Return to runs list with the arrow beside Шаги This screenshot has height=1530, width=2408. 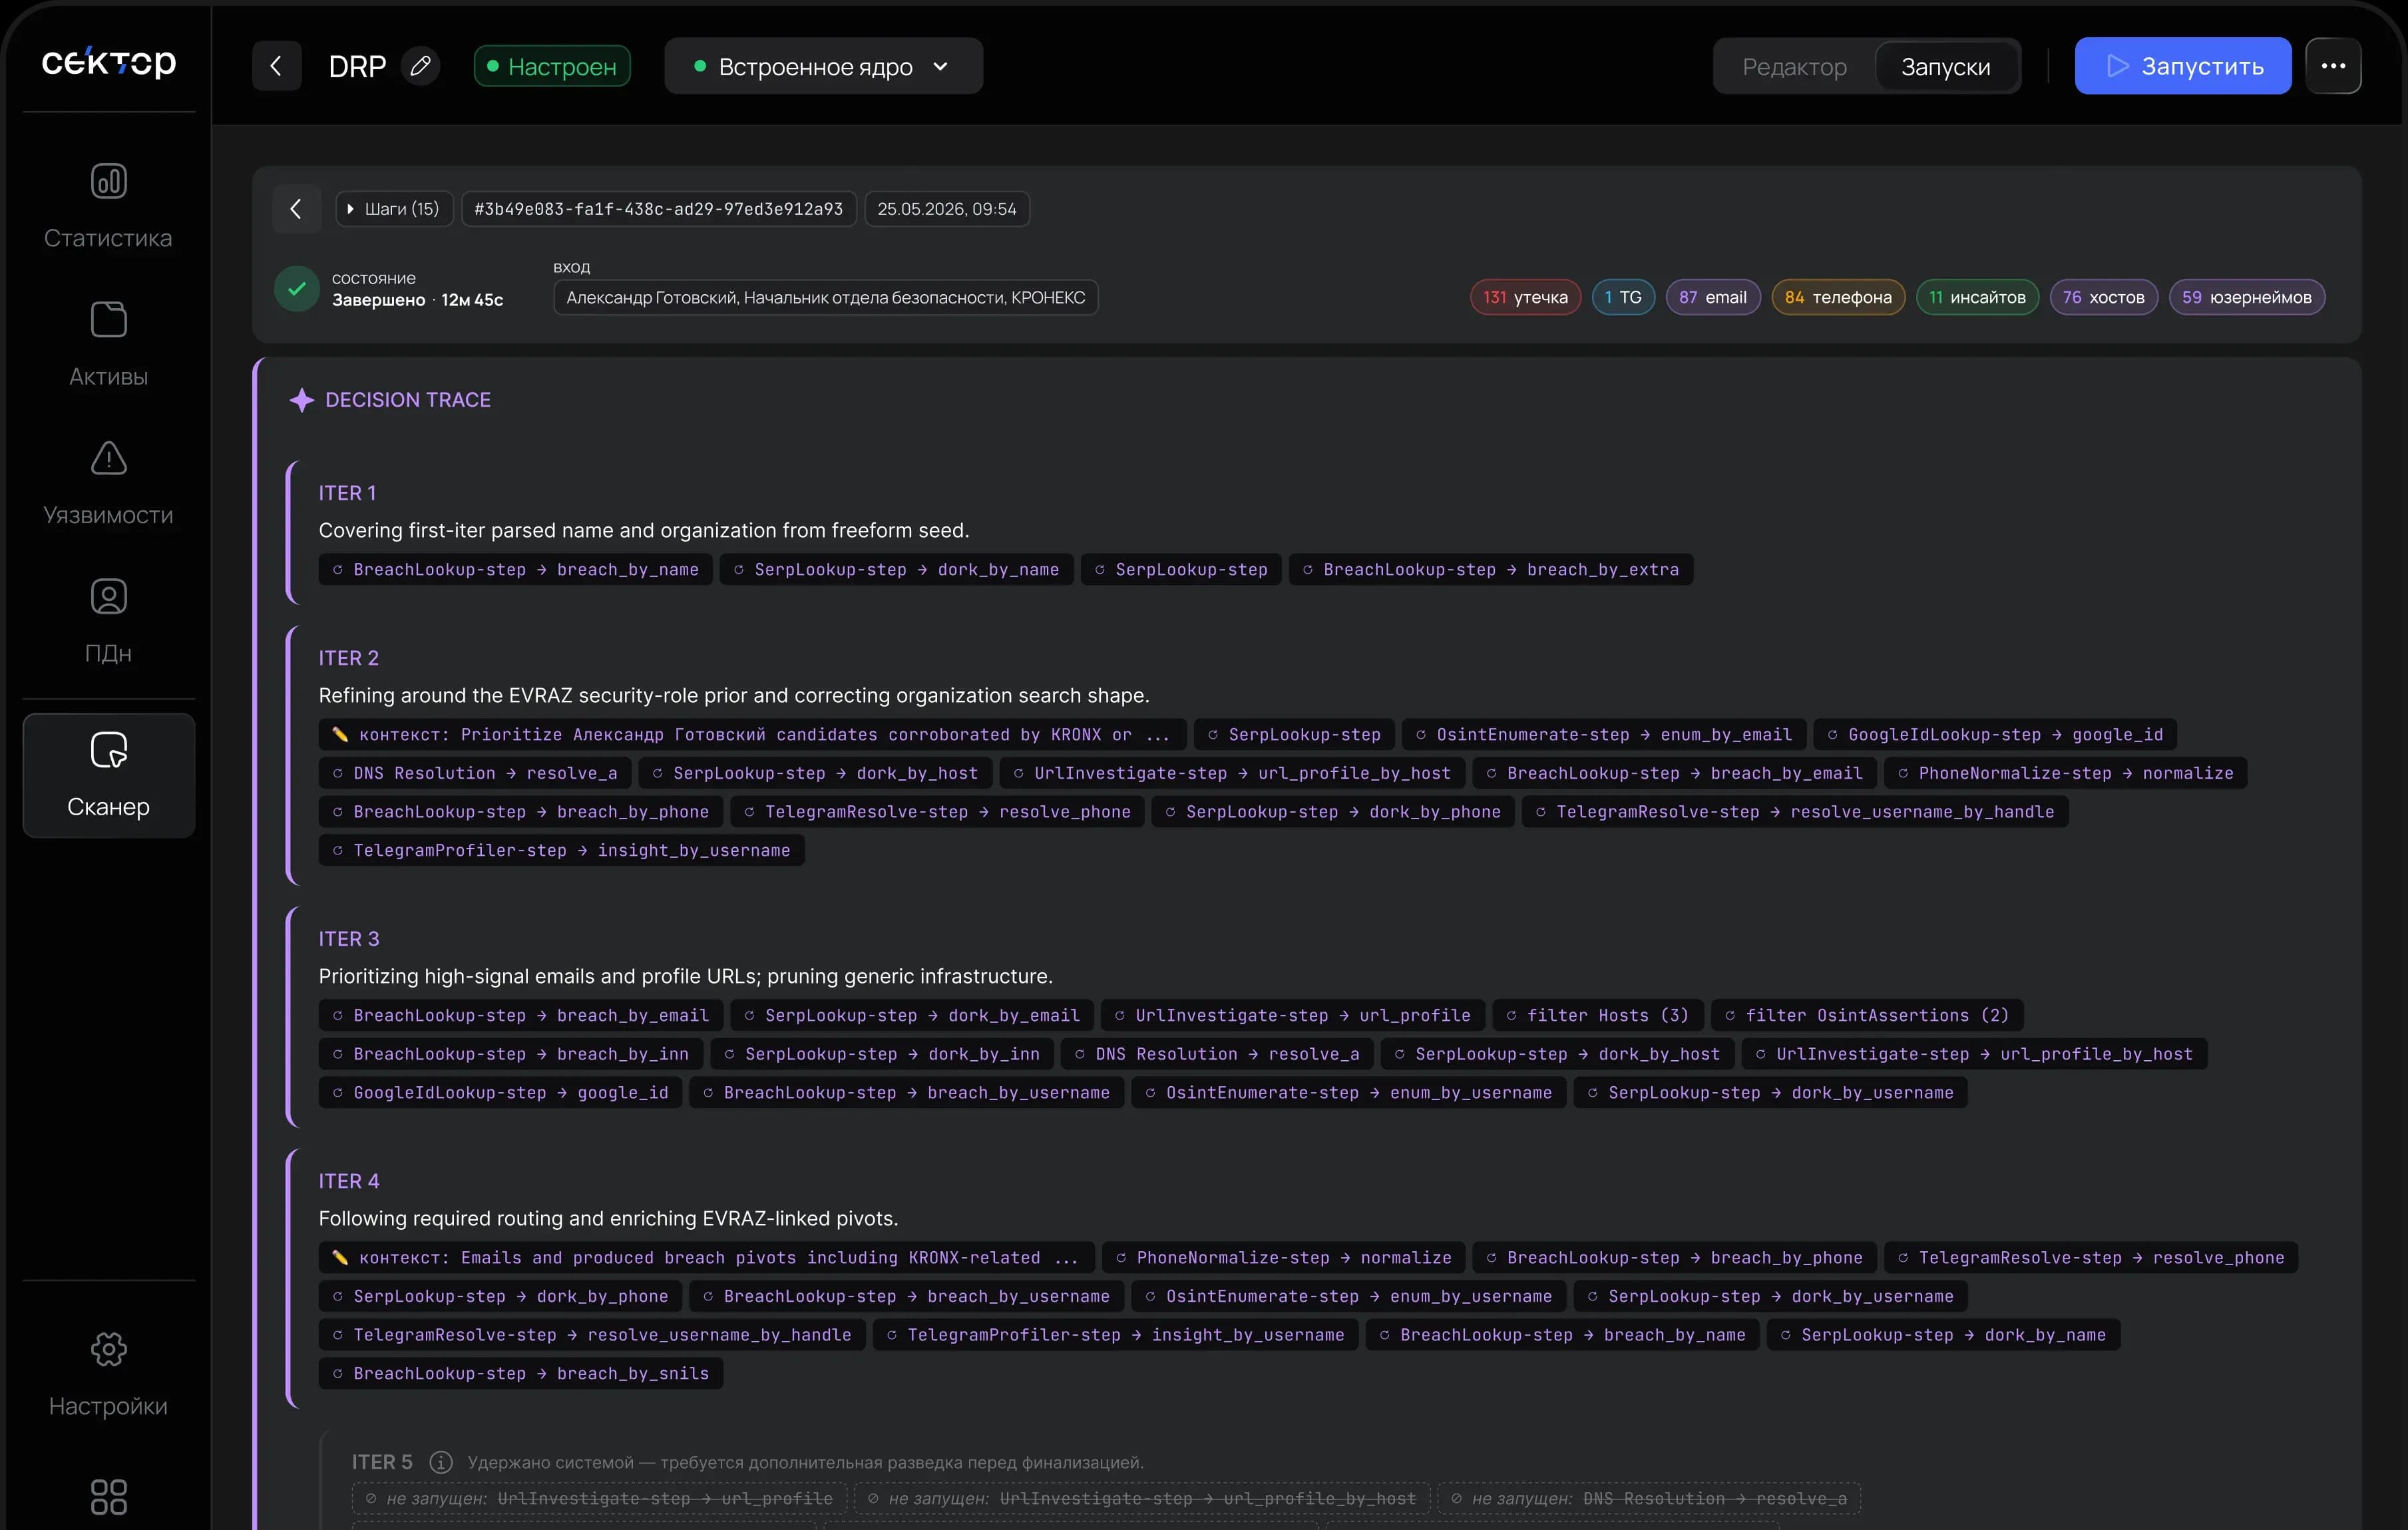[x=296, y=209]
